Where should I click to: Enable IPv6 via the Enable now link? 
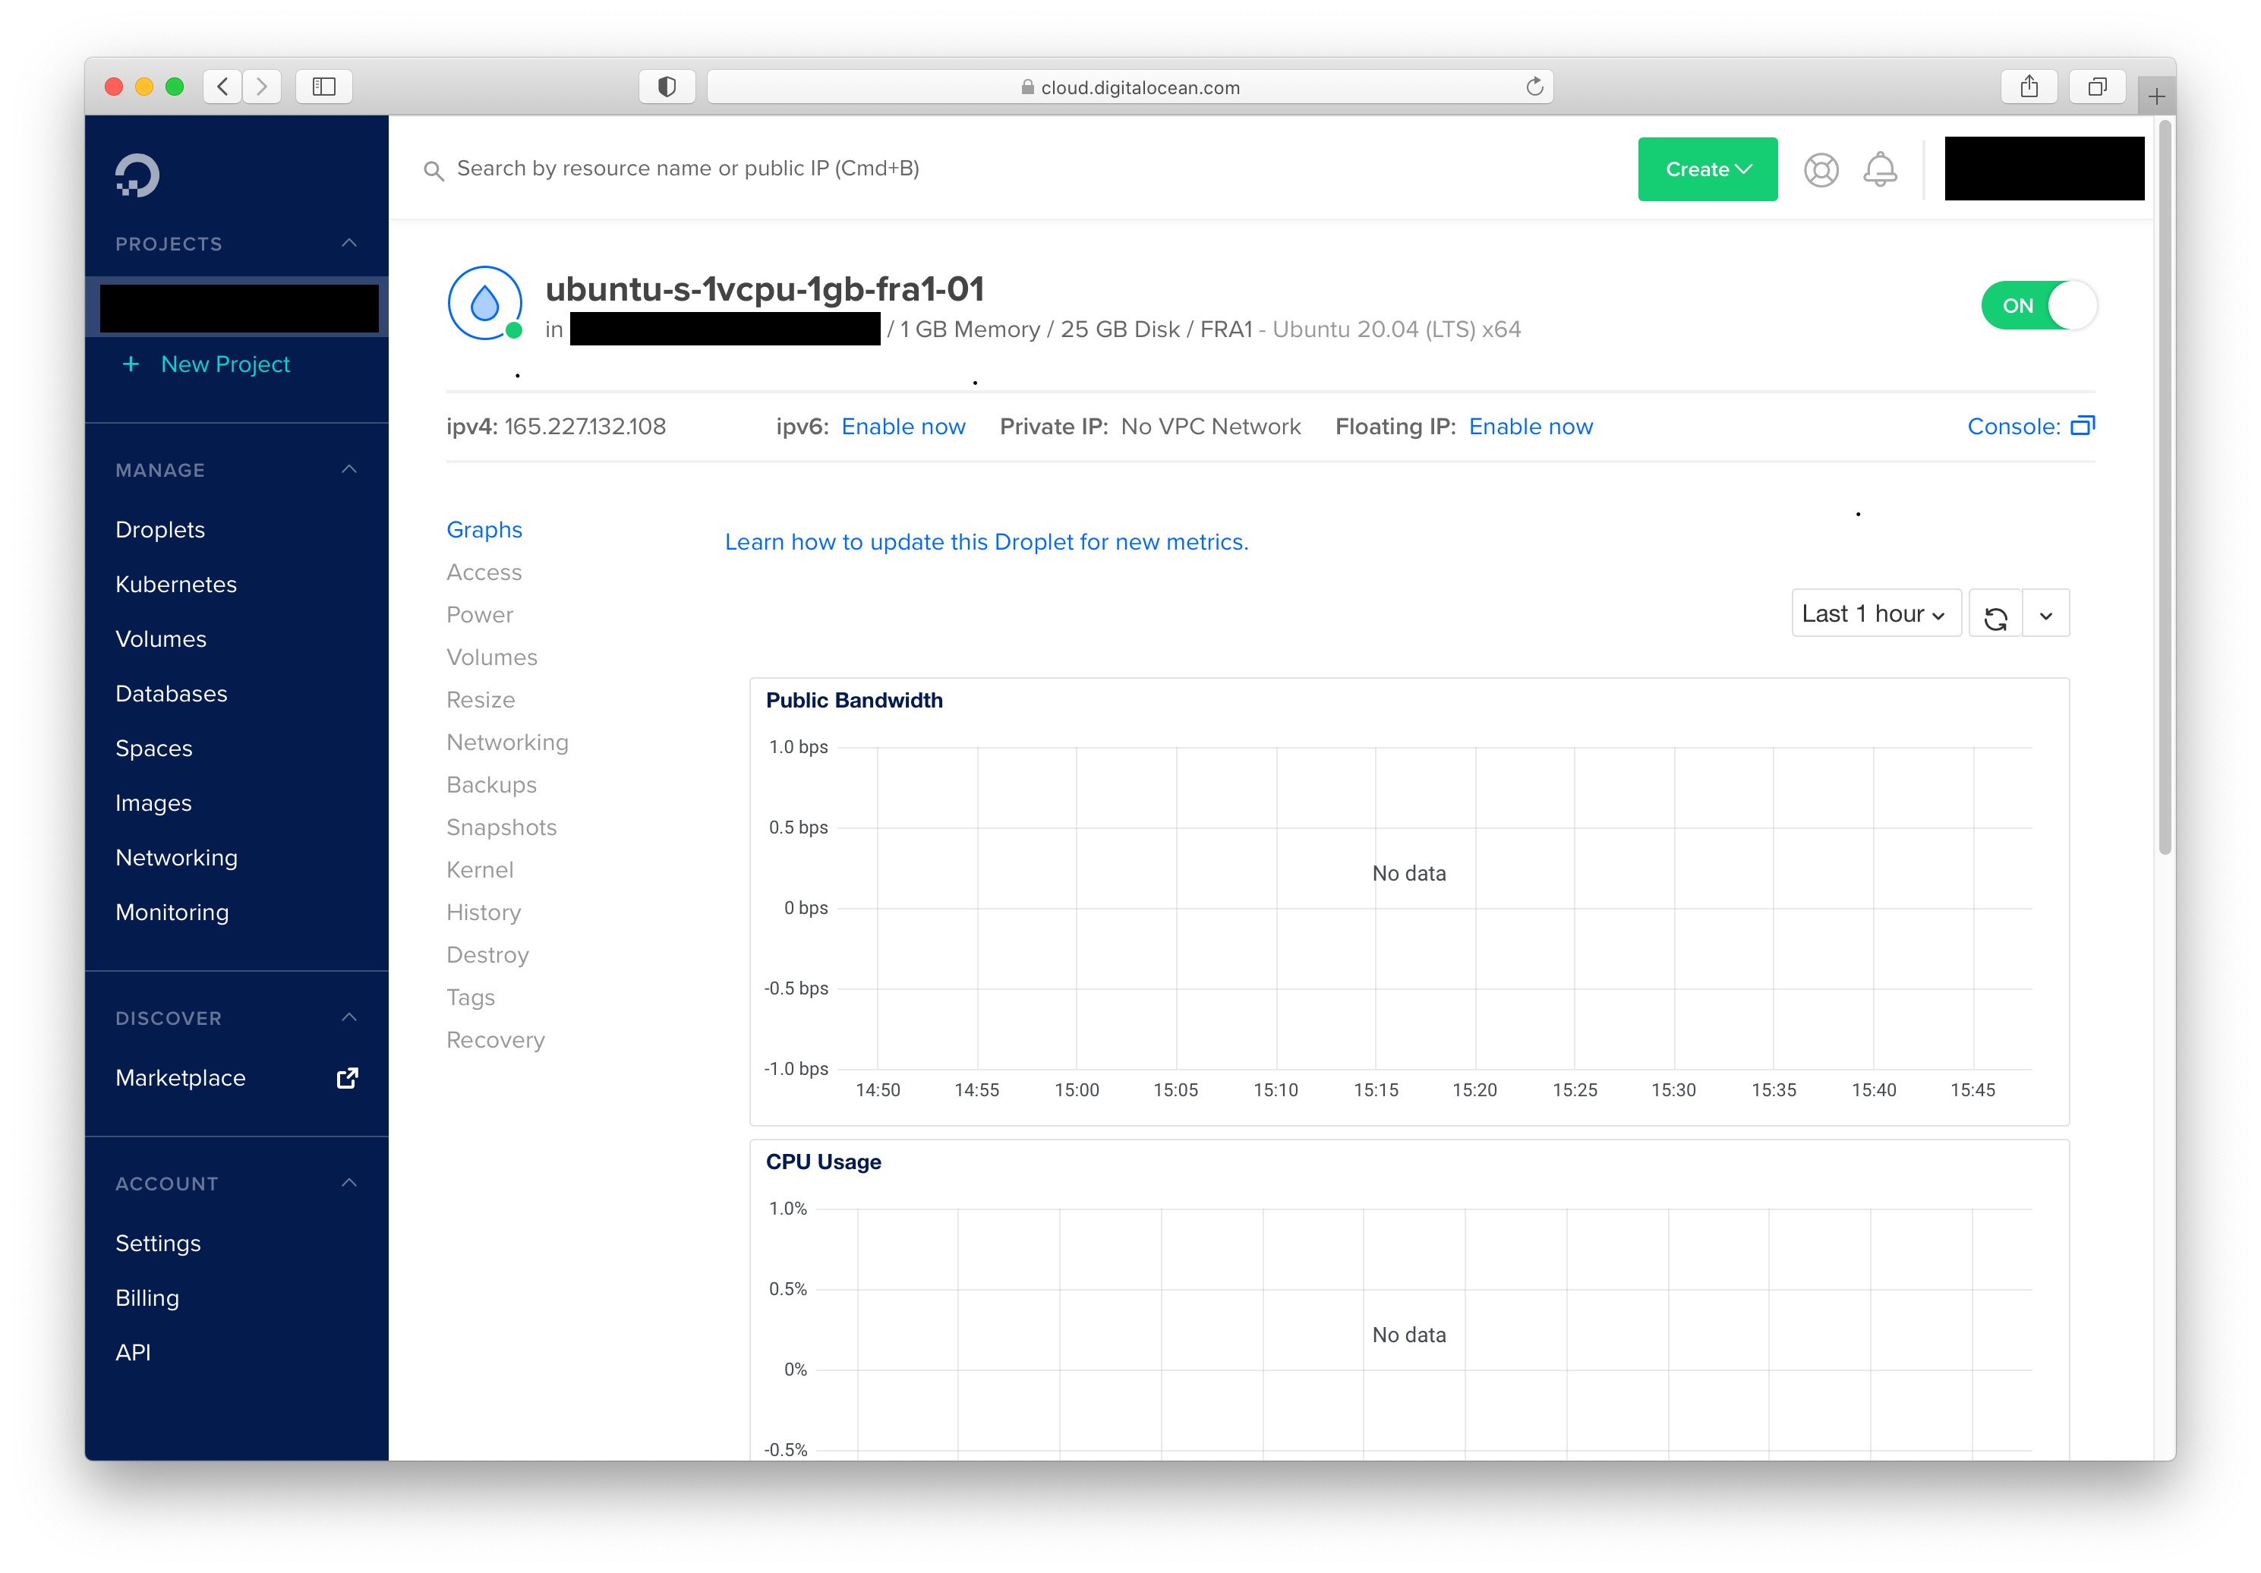[902, 425]
